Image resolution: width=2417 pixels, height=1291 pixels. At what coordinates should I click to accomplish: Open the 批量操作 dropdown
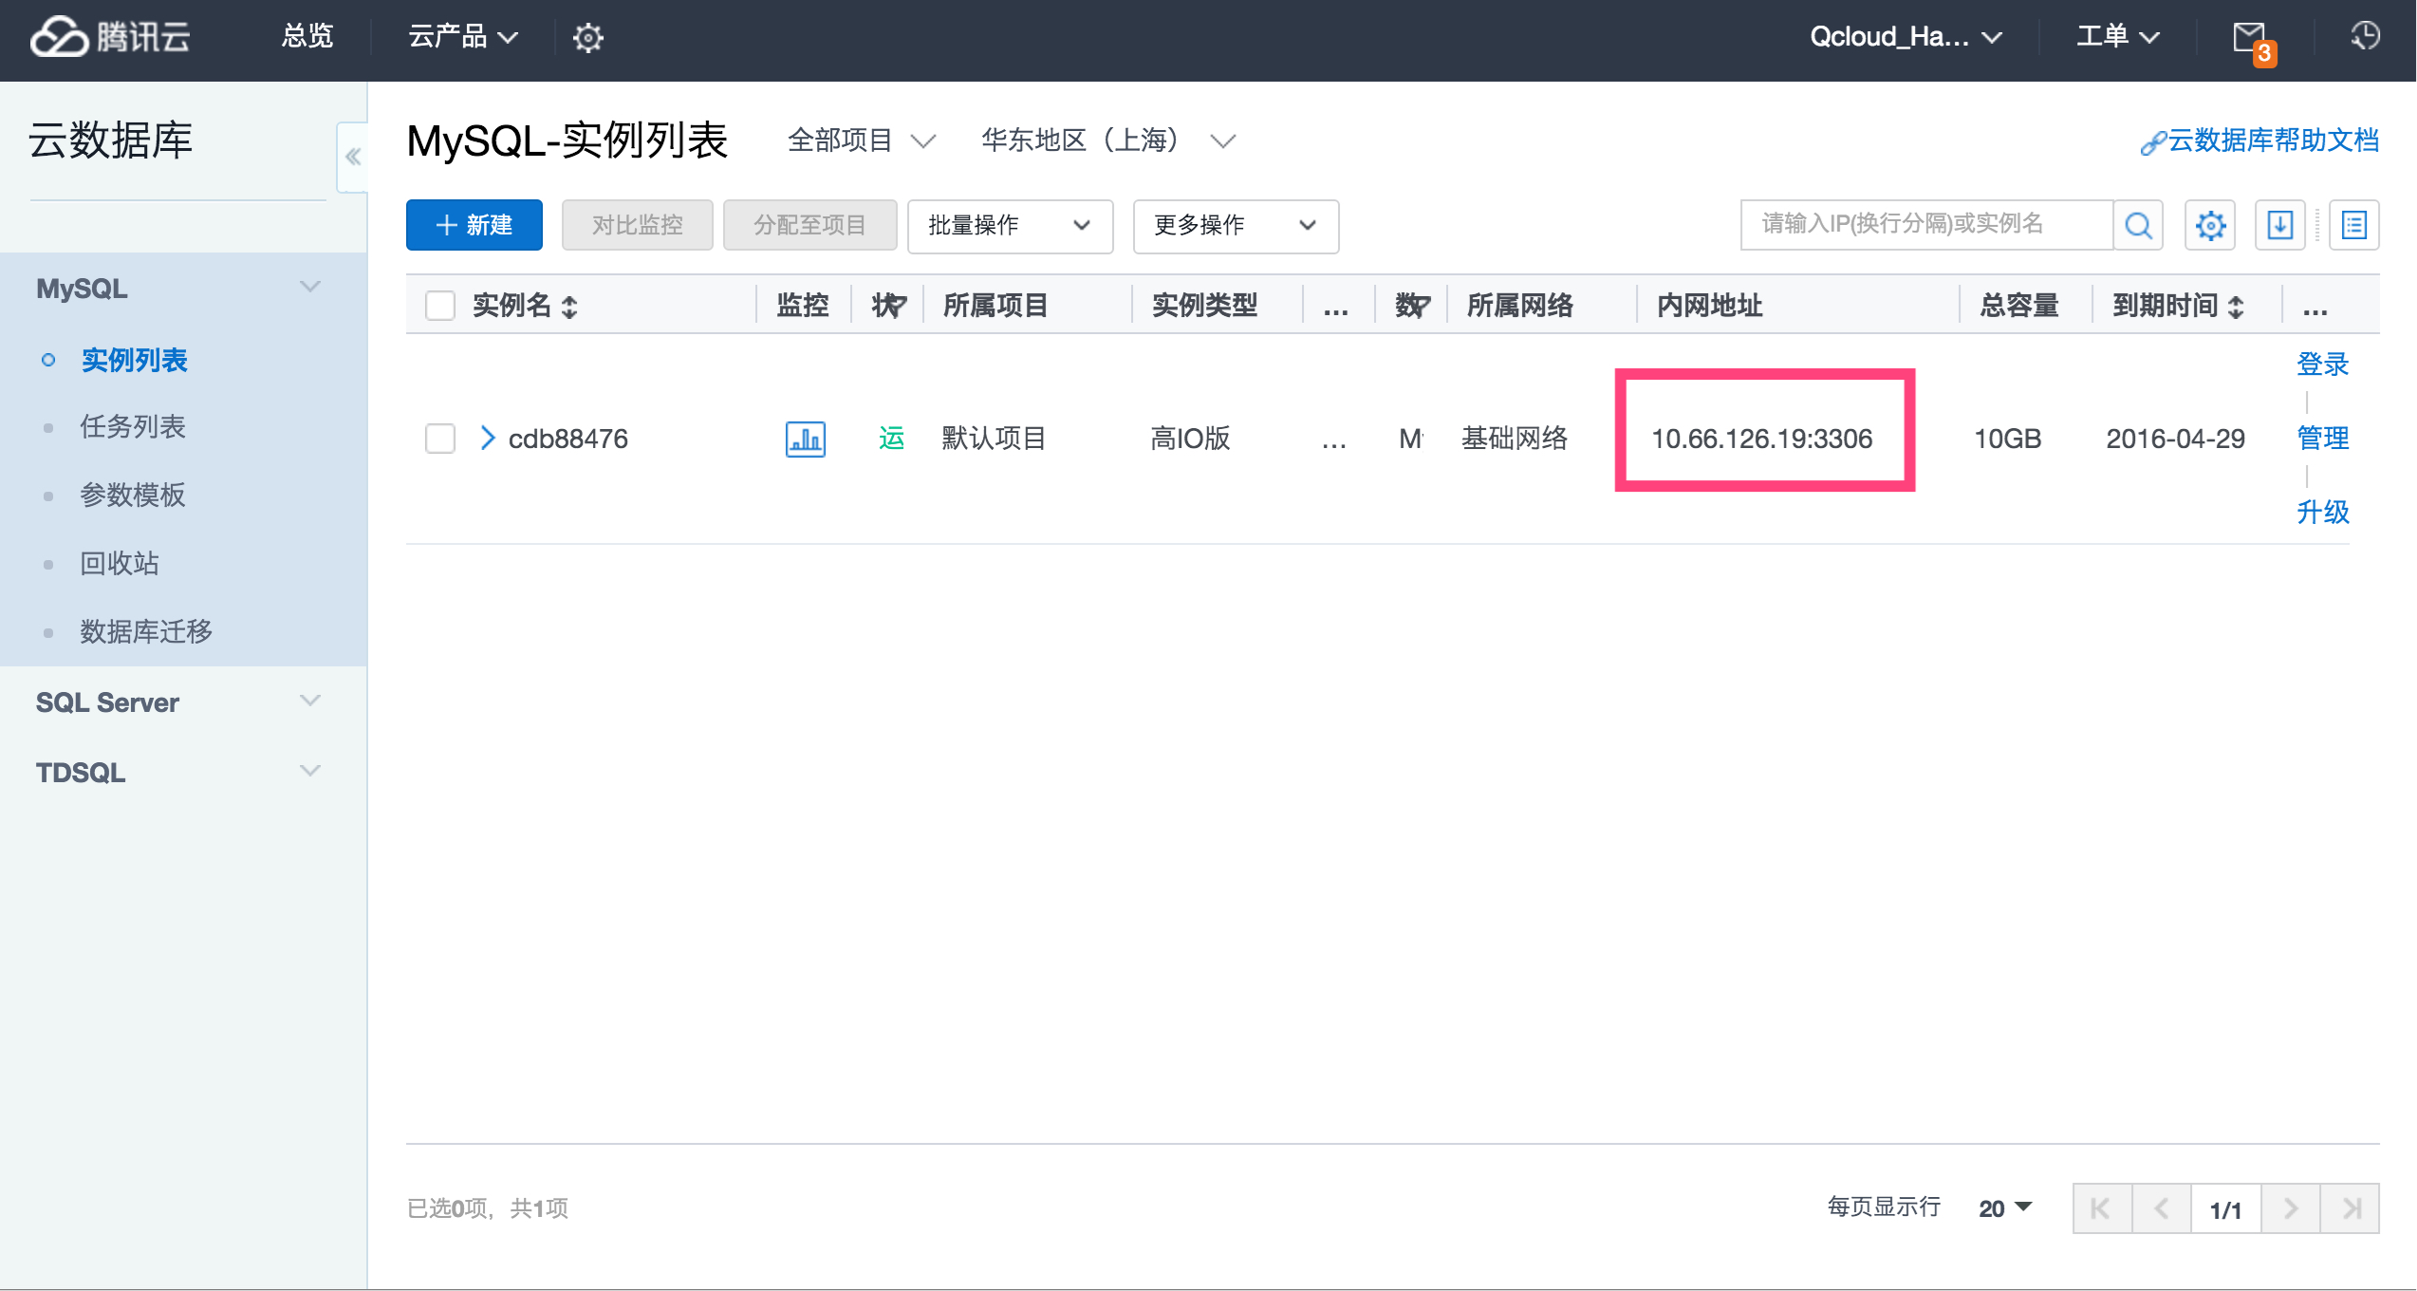coord(1010,226)
